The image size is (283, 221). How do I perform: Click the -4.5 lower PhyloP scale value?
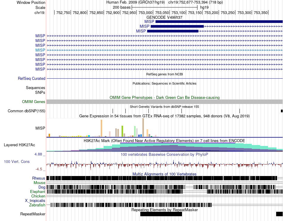tap(39, 169)
